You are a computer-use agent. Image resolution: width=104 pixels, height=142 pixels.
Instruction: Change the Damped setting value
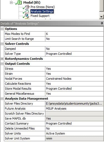click(74, 49)
